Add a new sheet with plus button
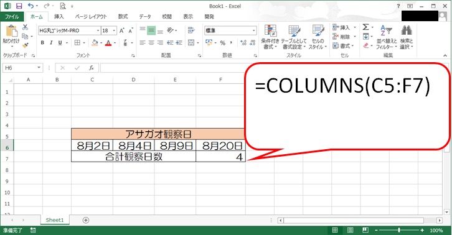This screenshot has height=235, width=452. click(86, 220)
